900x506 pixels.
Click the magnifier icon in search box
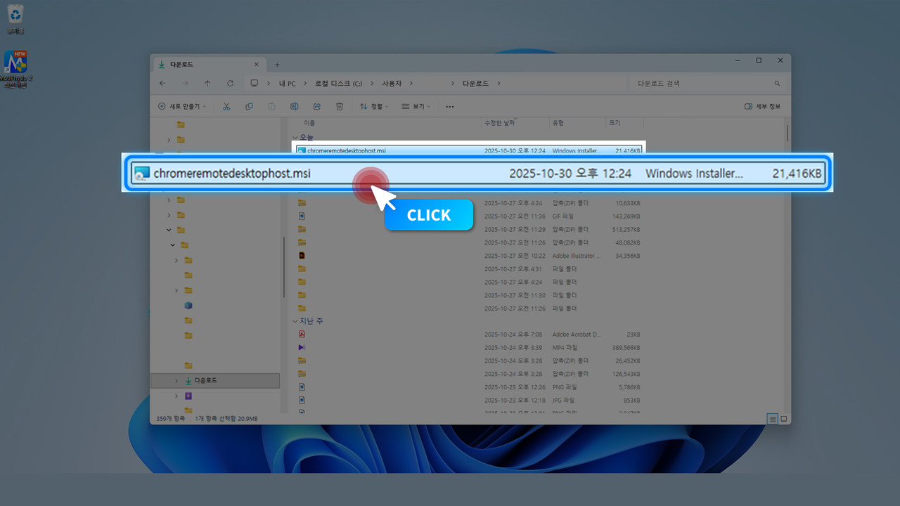(x=777, y=84)
